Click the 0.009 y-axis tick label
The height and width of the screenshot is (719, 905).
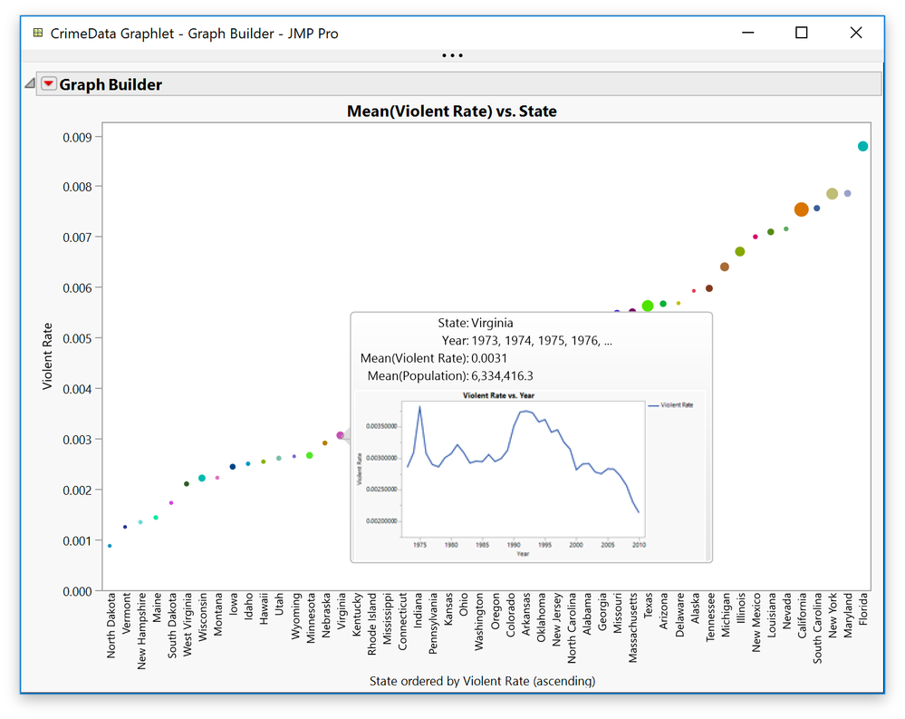(77, 138)
